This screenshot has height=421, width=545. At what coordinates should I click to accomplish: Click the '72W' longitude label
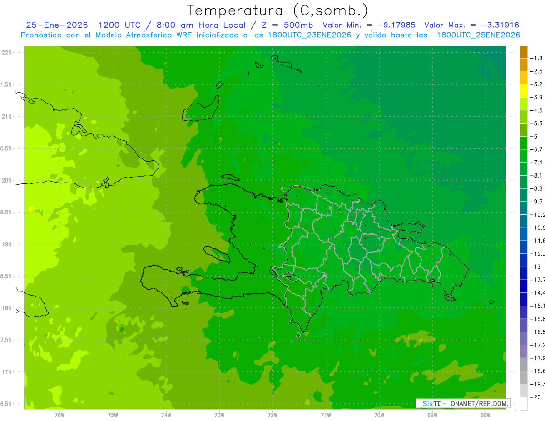(x=272, y=415)
